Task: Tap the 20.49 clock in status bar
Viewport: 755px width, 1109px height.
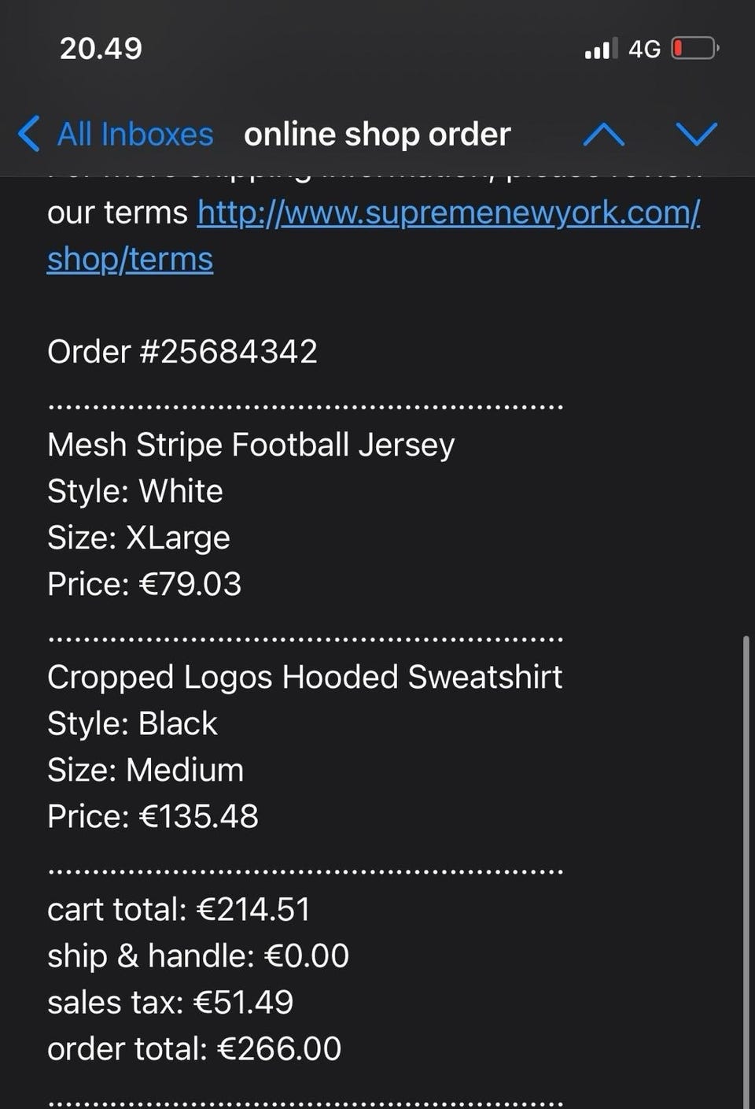Action: (x=101, y=49)
